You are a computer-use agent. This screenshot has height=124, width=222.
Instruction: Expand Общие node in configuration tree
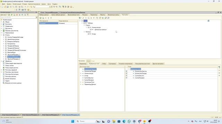(x=1, y=22)
